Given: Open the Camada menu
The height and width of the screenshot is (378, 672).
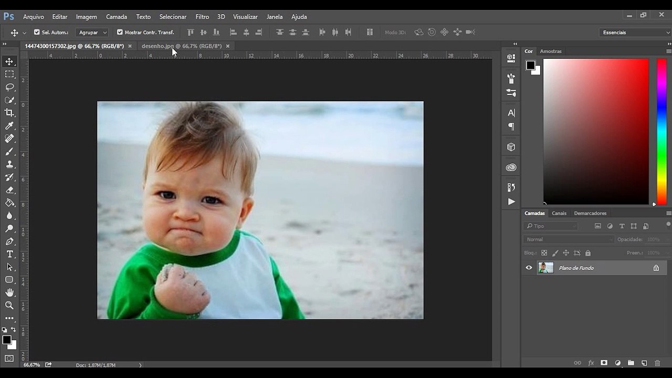Looking at the screenshot, I should (117, 17).
